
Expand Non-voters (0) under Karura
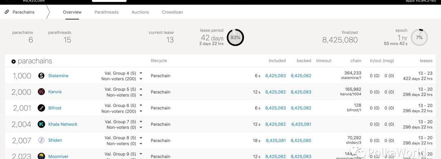[x=141, y=95]
